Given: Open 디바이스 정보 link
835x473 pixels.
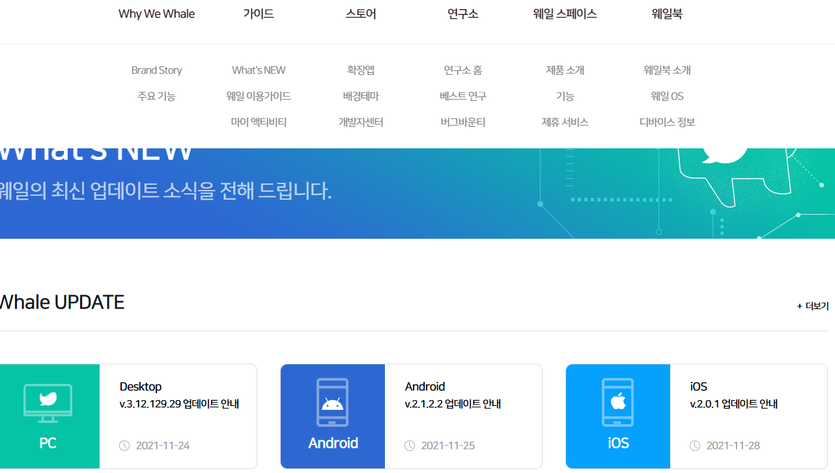Looking at the screenshot, I should click(x=667, y=122).
